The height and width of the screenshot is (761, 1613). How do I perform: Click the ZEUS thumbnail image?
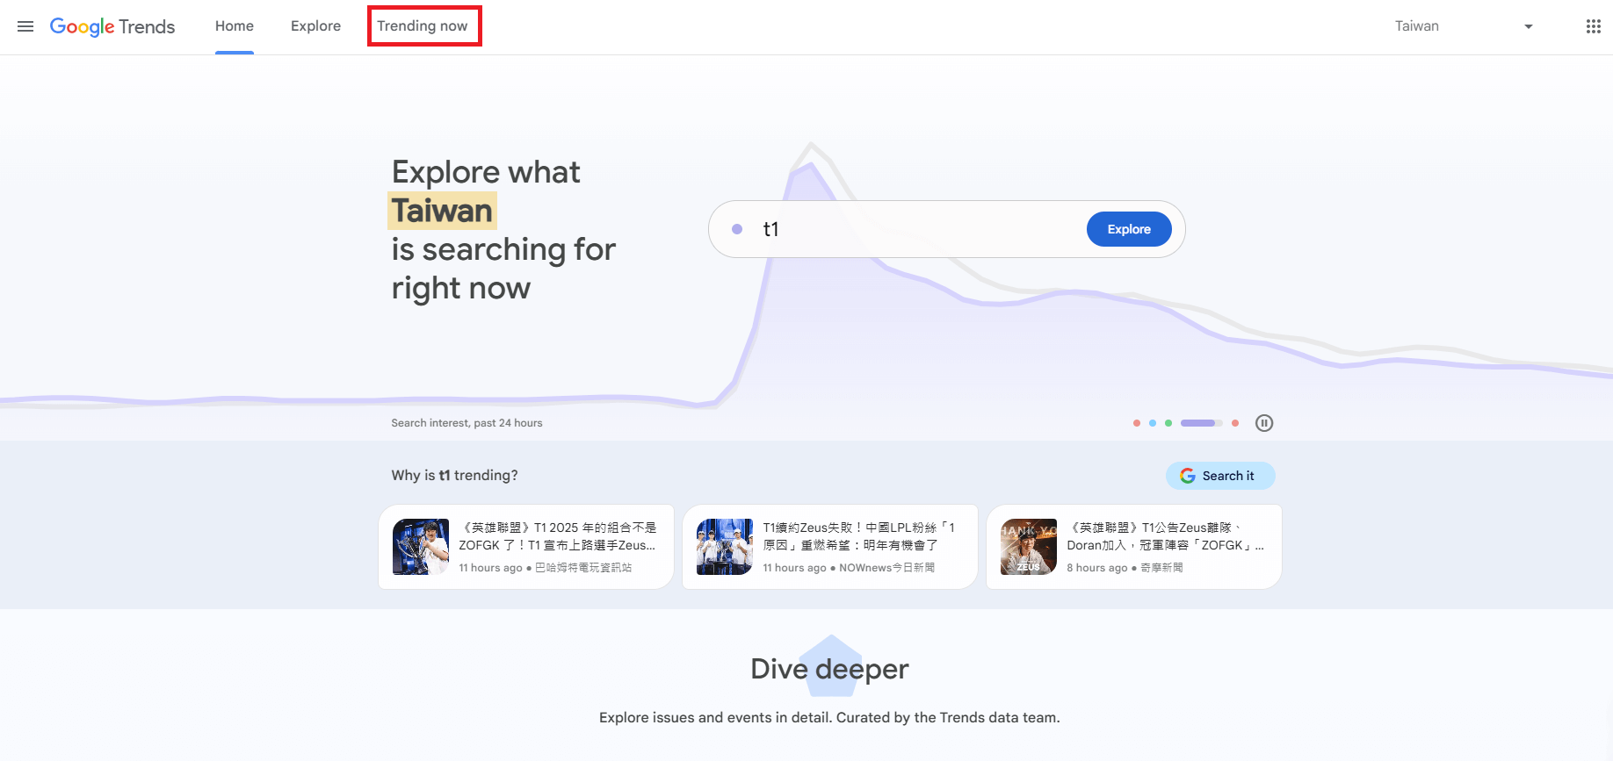[1029, 547]
